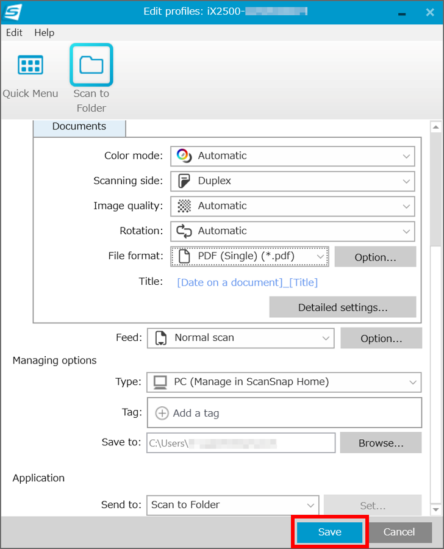
Task: Open Detailed settings
Action: point(343,307)
